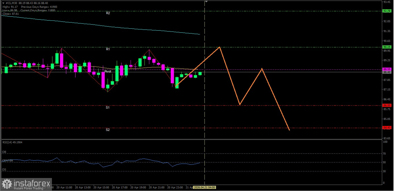Click the chart shift triangle marker at top

point(206,2)
